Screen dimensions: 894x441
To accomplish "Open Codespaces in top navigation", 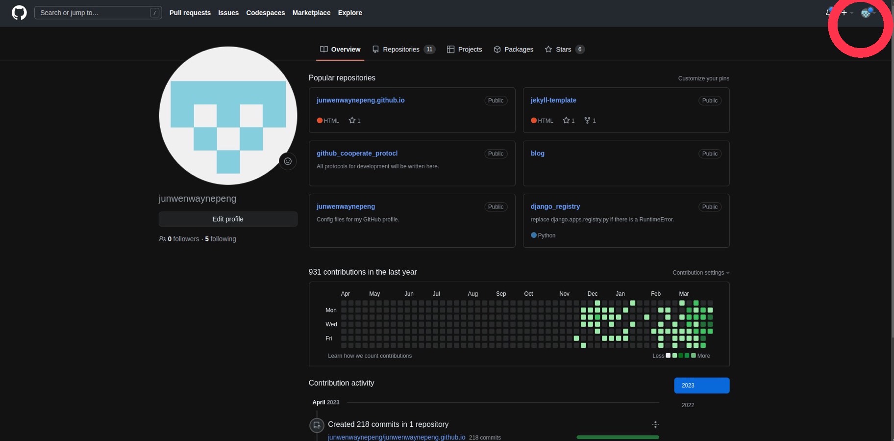I will pyautogui.click(x=266, y=13).
